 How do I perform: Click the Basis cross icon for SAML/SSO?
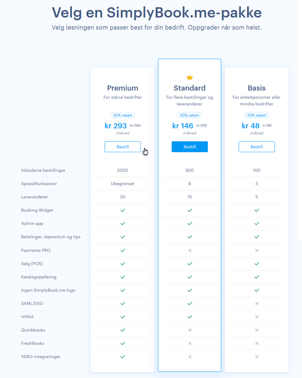coord(257,303)
